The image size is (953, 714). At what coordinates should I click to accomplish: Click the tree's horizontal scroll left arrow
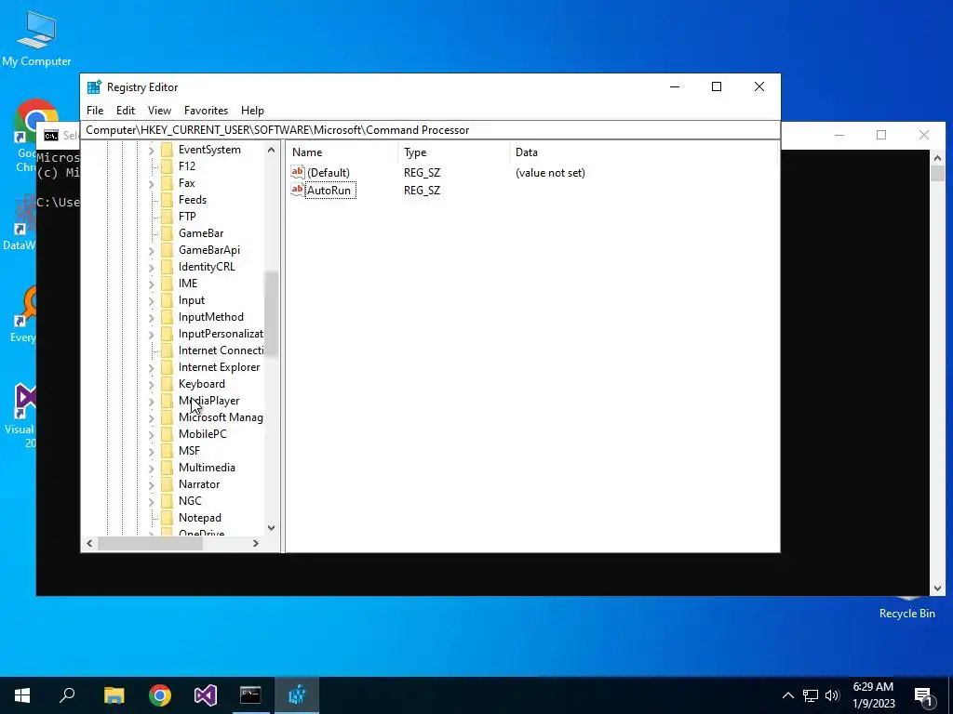tap(89, 543)
